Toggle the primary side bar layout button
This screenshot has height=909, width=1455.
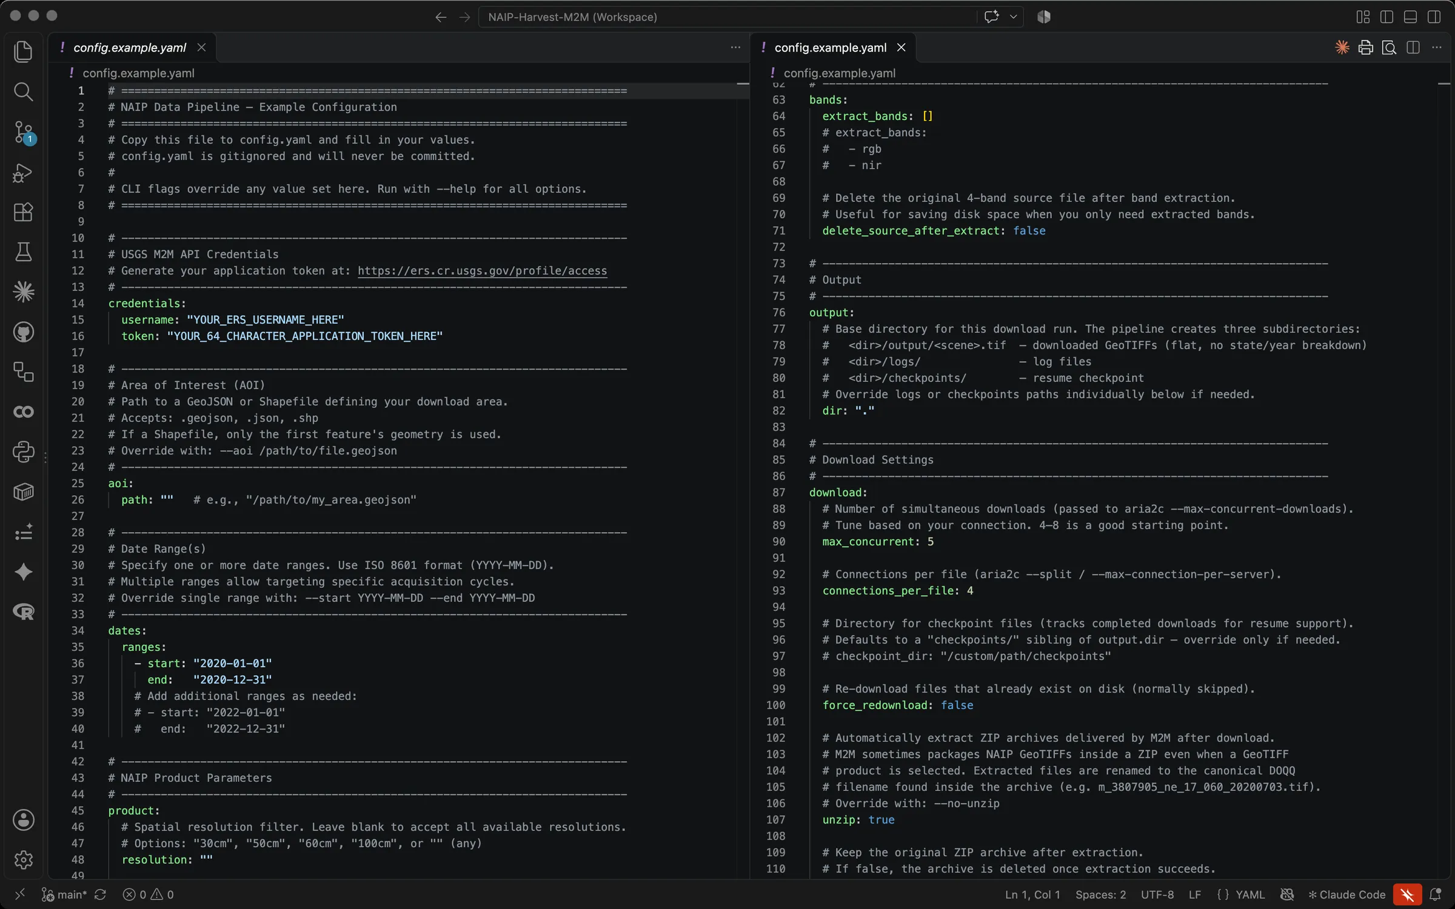(1386, 17)
